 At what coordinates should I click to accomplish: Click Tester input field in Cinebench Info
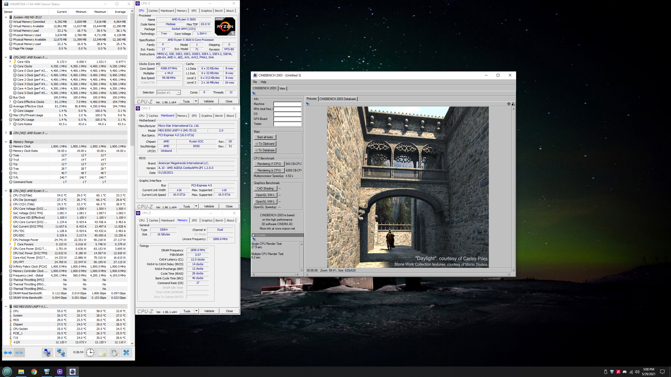click(288, 124)
